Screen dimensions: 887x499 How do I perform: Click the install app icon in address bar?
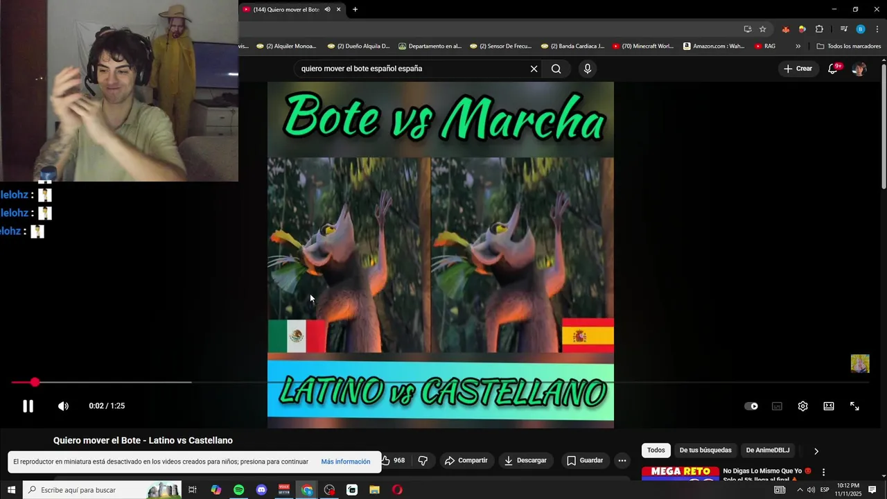tap(747, 29)
